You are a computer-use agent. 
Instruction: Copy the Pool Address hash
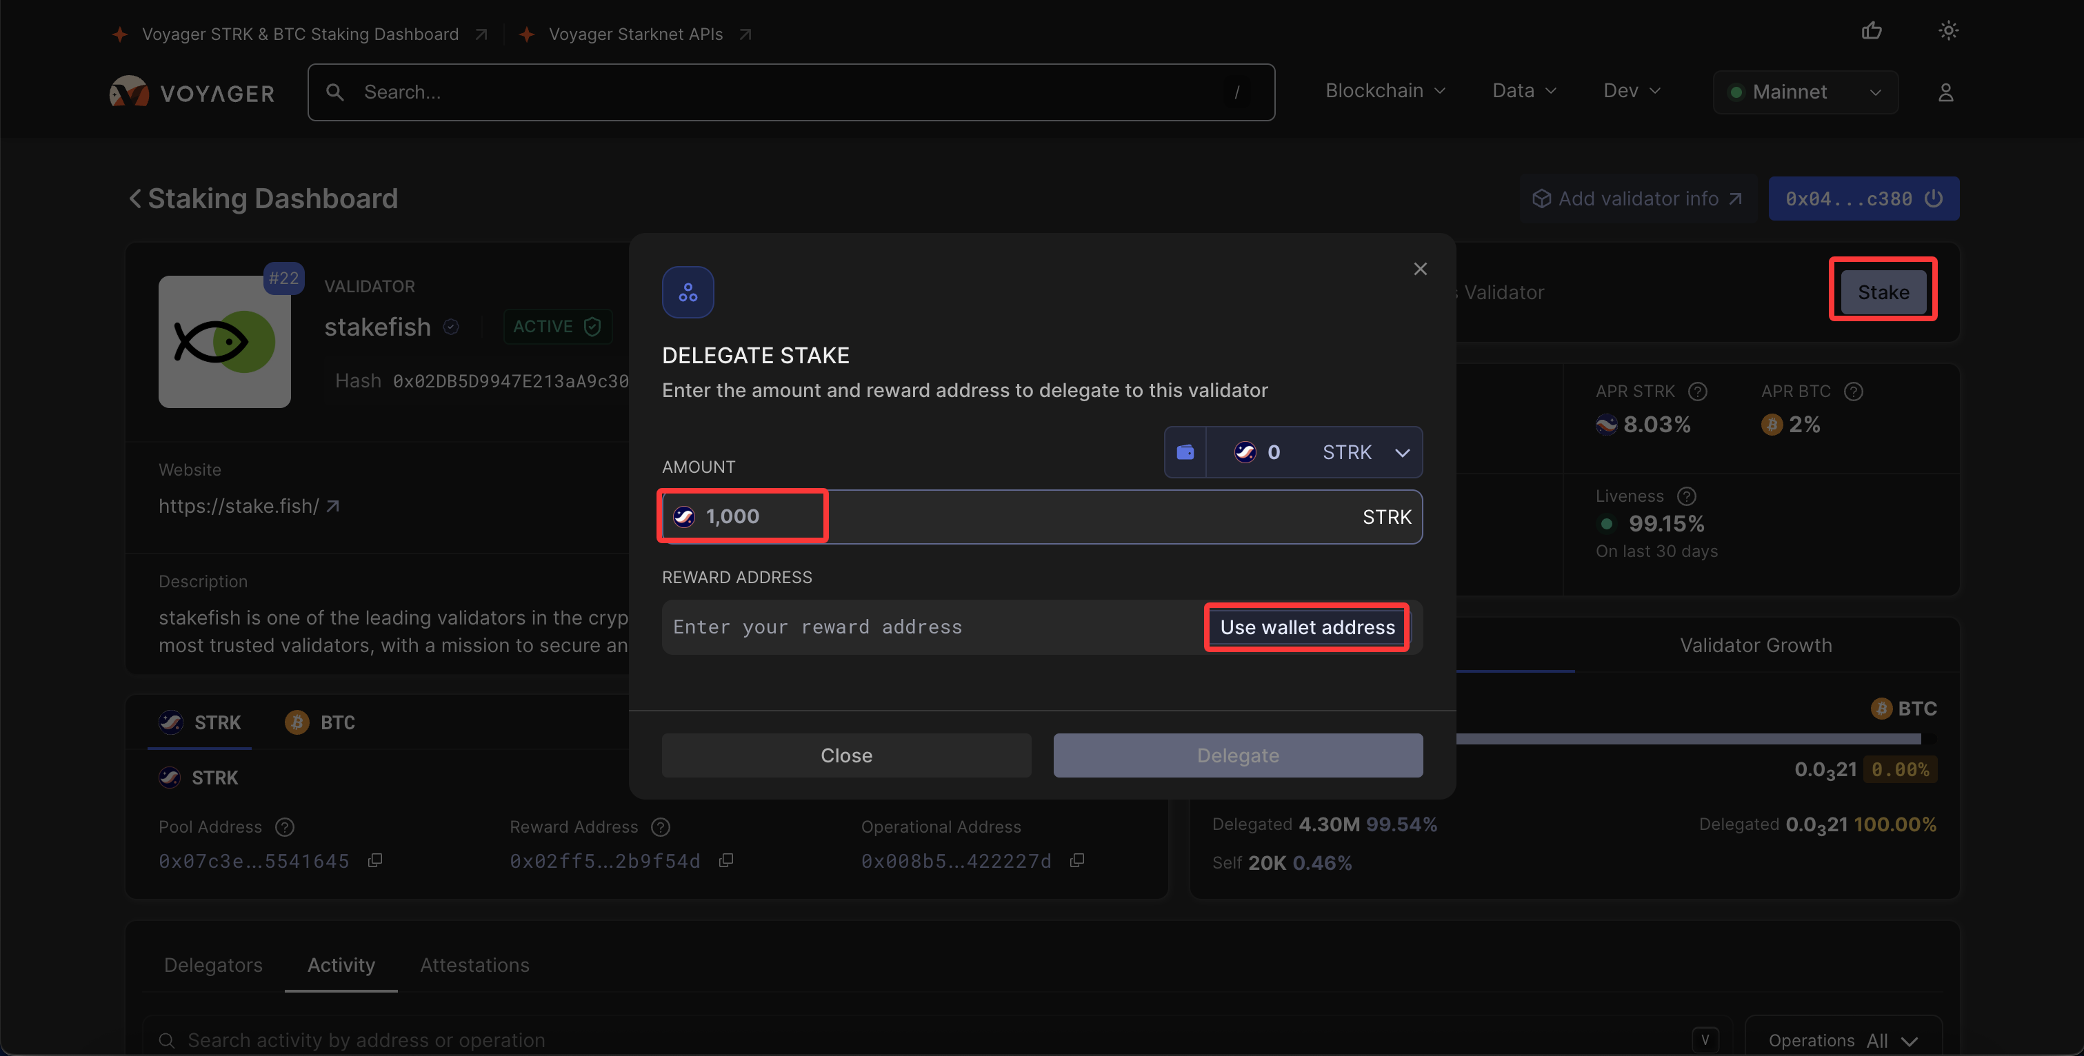pyautogui.click(x=374, y=860)
